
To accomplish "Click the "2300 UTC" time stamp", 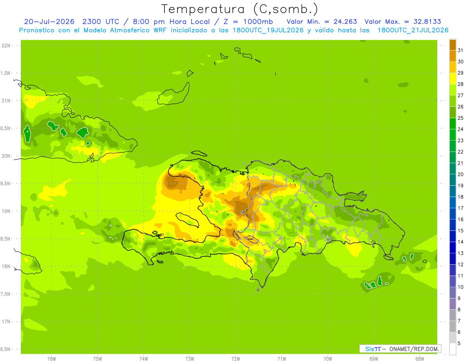I will pos(101,22).
